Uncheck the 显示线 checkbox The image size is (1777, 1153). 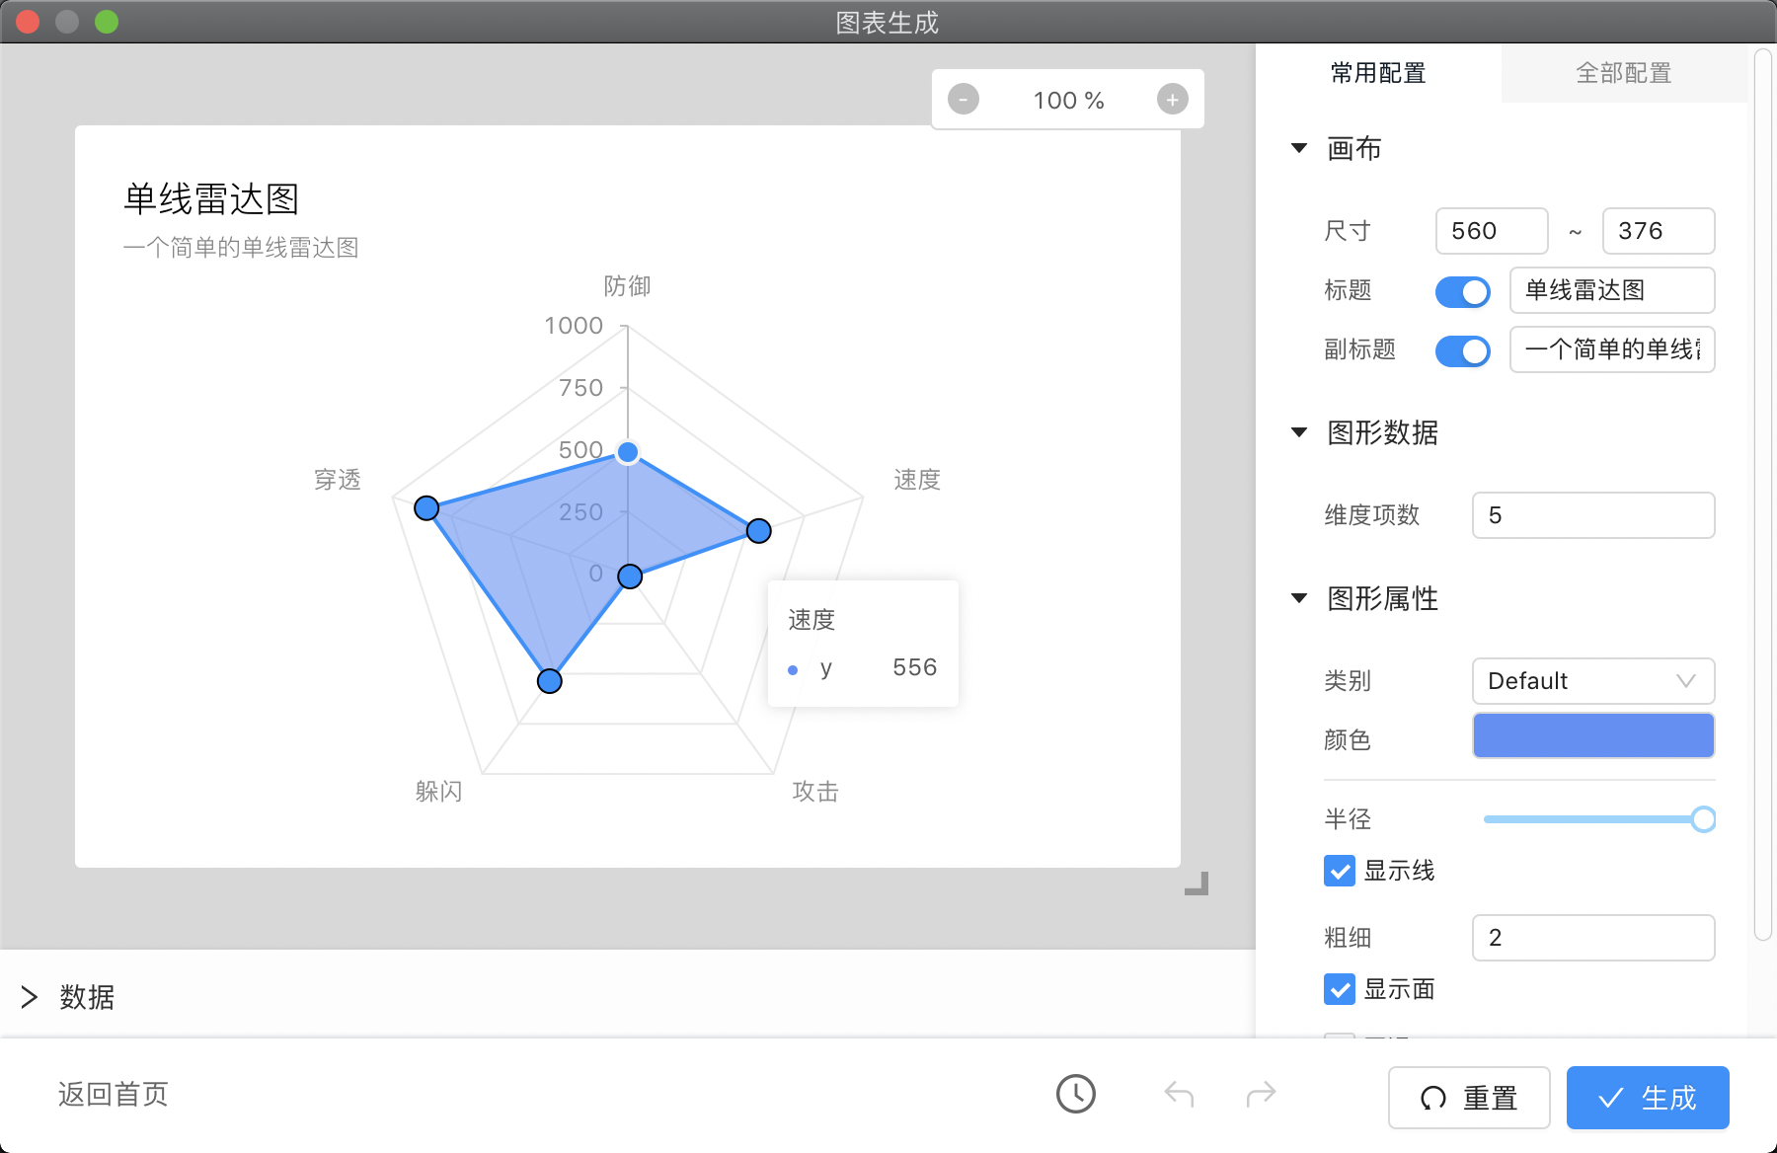click(1340, 871)
